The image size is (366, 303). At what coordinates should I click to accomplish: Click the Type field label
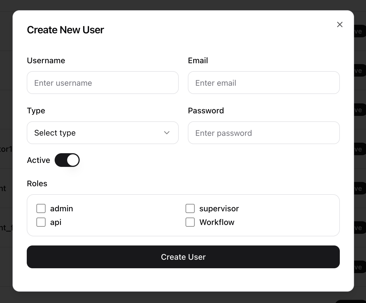click(x=36, y=111)
